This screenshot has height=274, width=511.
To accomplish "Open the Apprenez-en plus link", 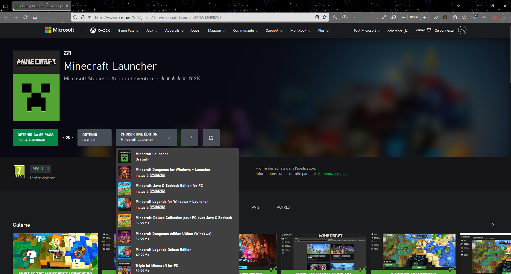I will [x=332, y=174].
